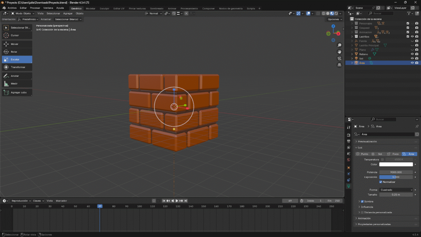Choose the Rotar tool

(16, 51)
